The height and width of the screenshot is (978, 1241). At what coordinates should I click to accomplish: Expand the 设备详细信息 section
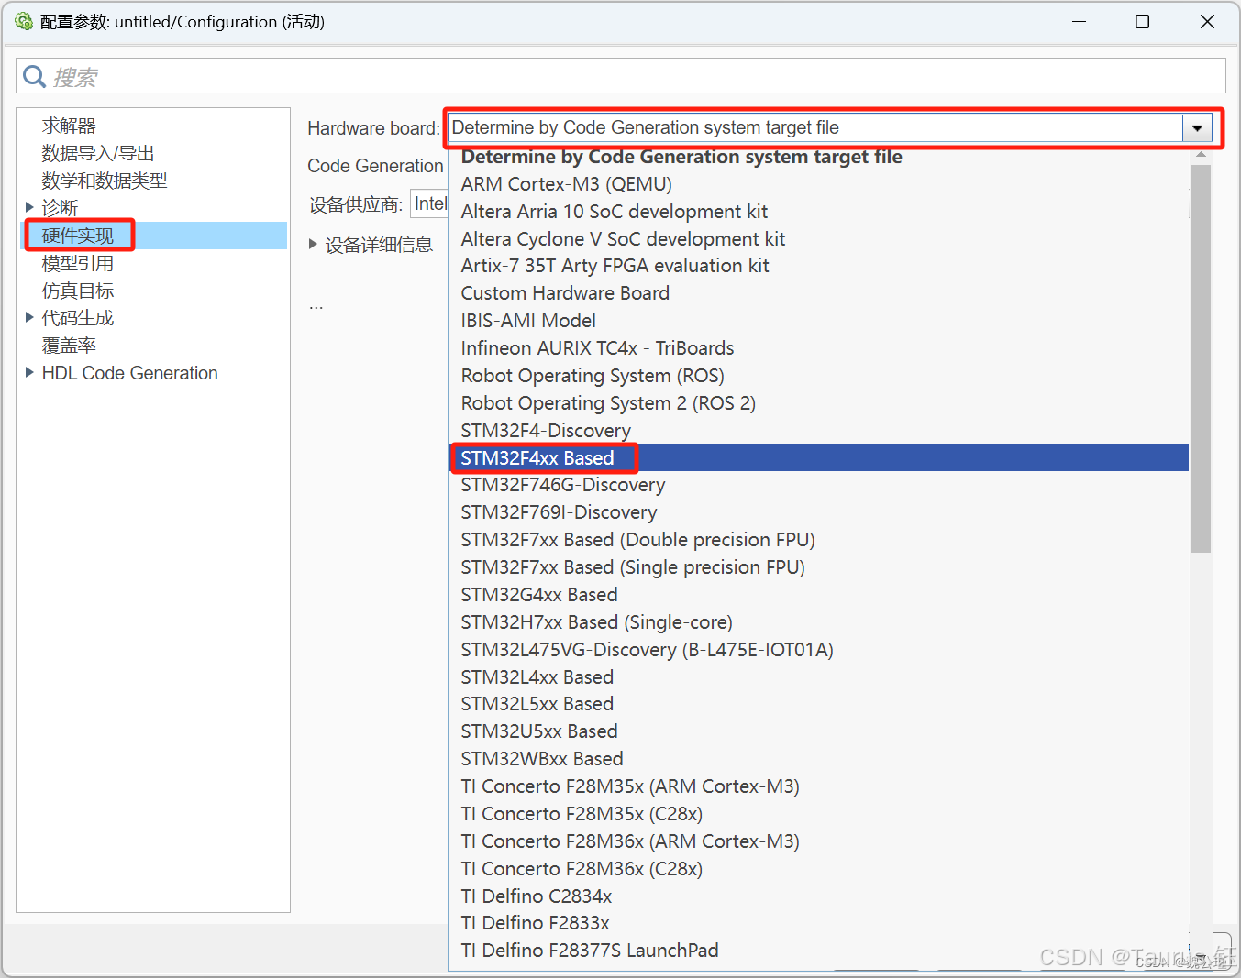coord(314,244)
